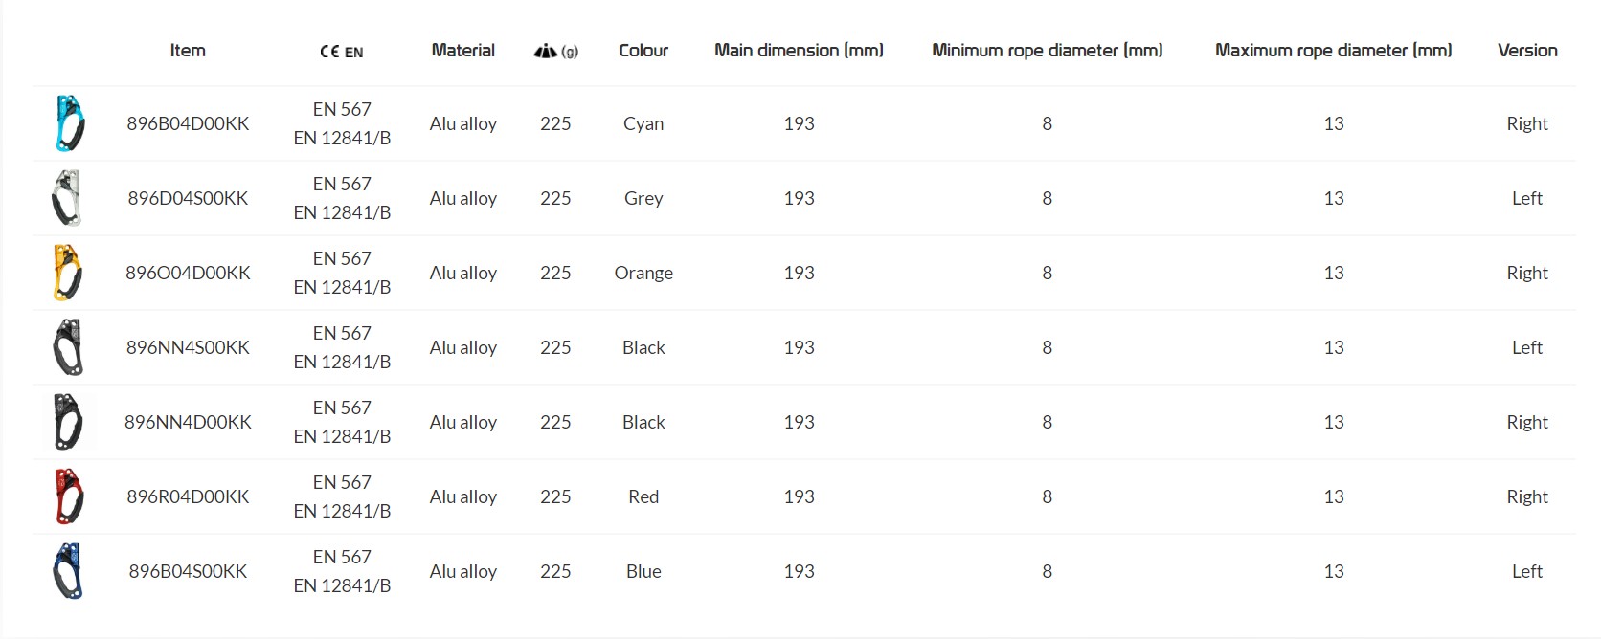Viewport: 1601px width, 639px height.
Task: Select the Colour column header
Action: click(x=643, y=51)
